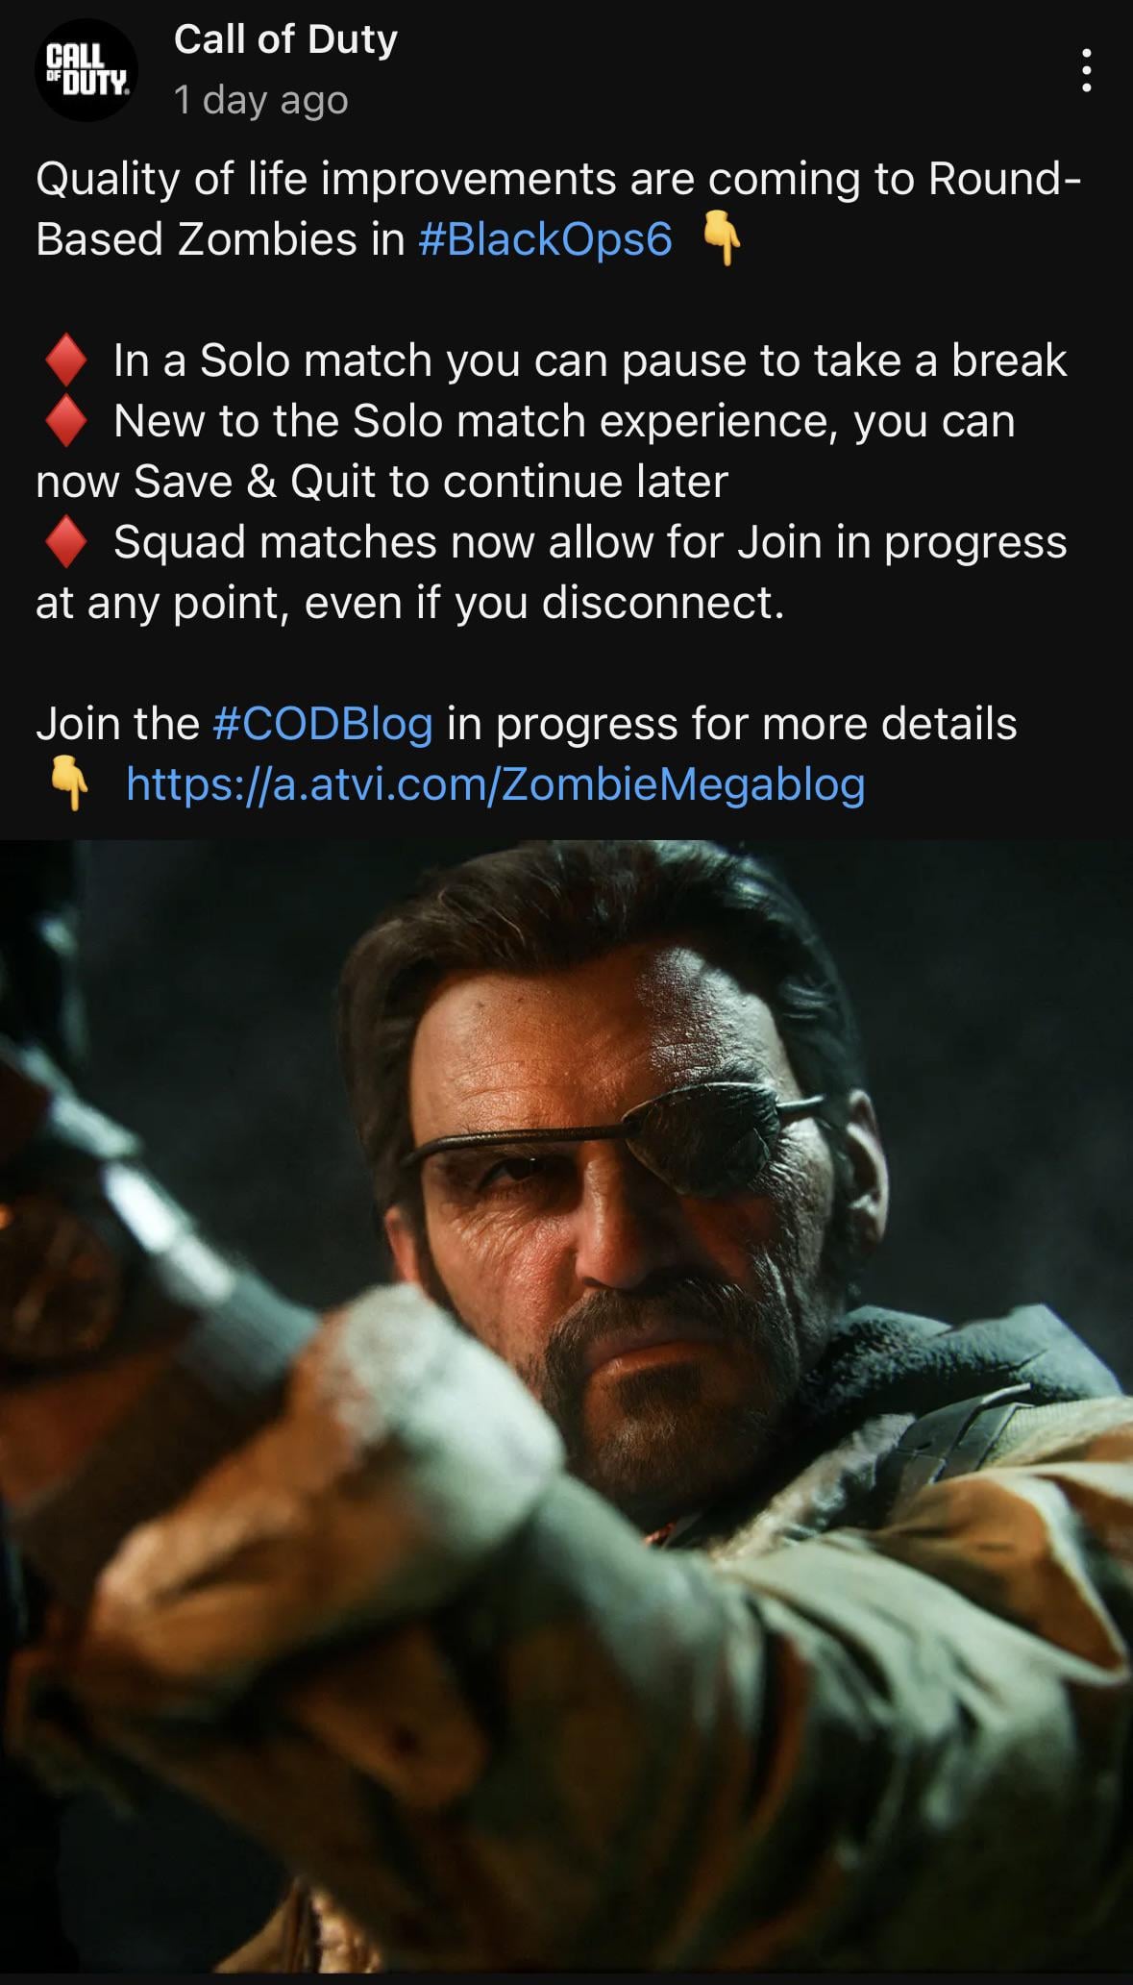The width and height of the screenshot is (1133, 1985).
Task: Tap the Call of Duty channel name
Action: point(285,39)
